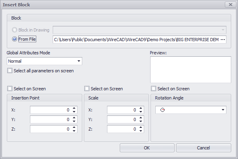
Task: Enable Select all parameters on screen
Action: click(10, 71)
